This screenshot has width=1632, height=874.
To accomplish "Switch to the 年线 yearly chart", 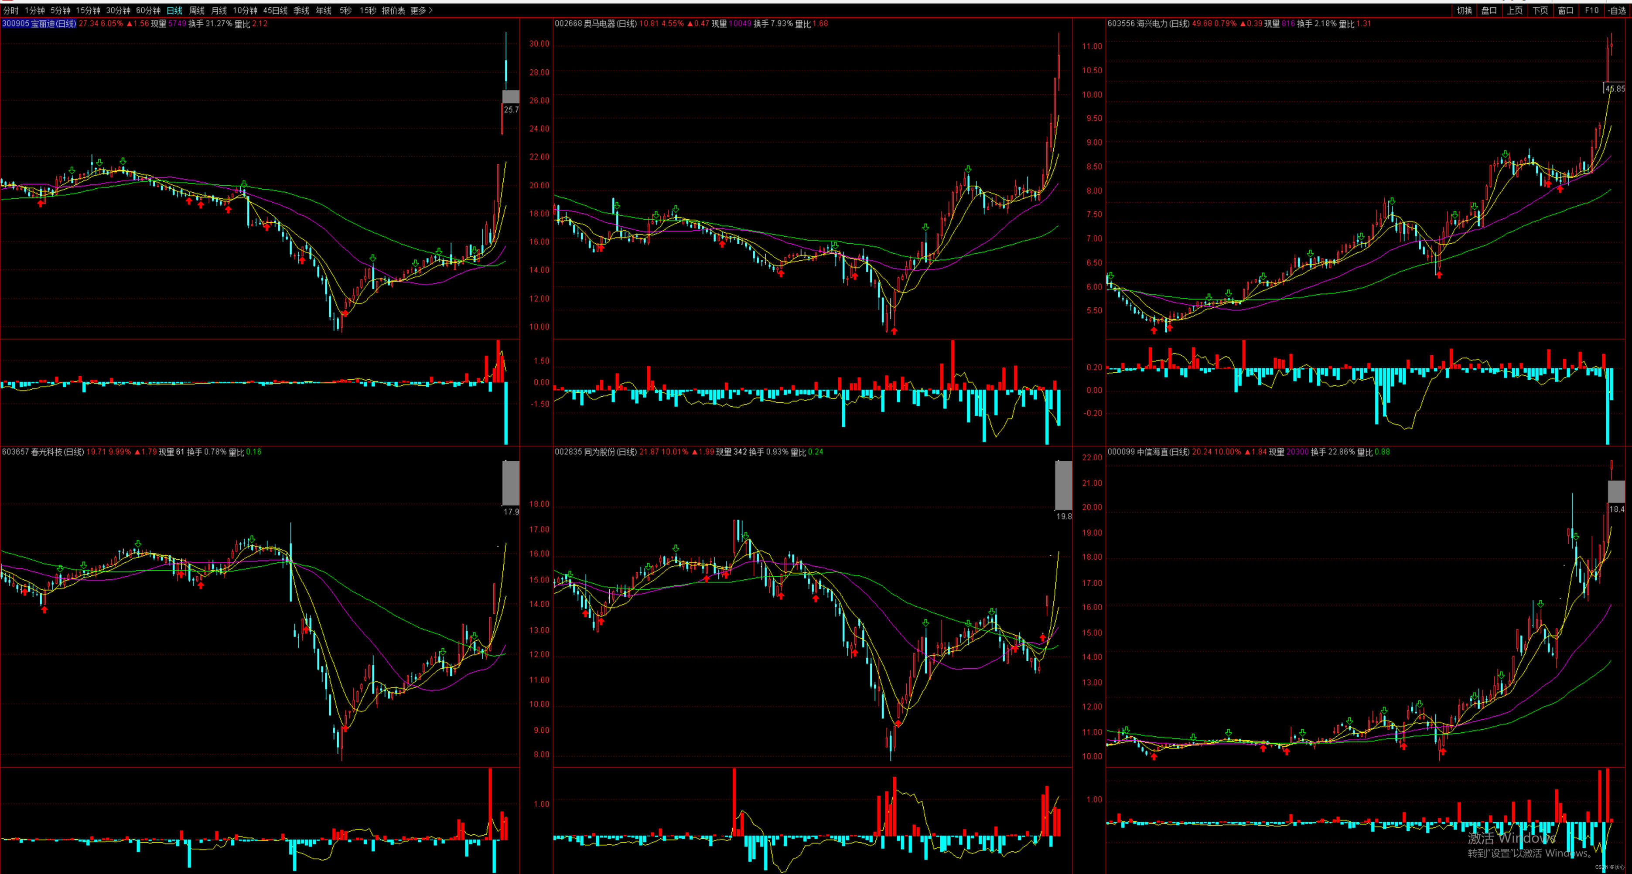I will point(324,11).
